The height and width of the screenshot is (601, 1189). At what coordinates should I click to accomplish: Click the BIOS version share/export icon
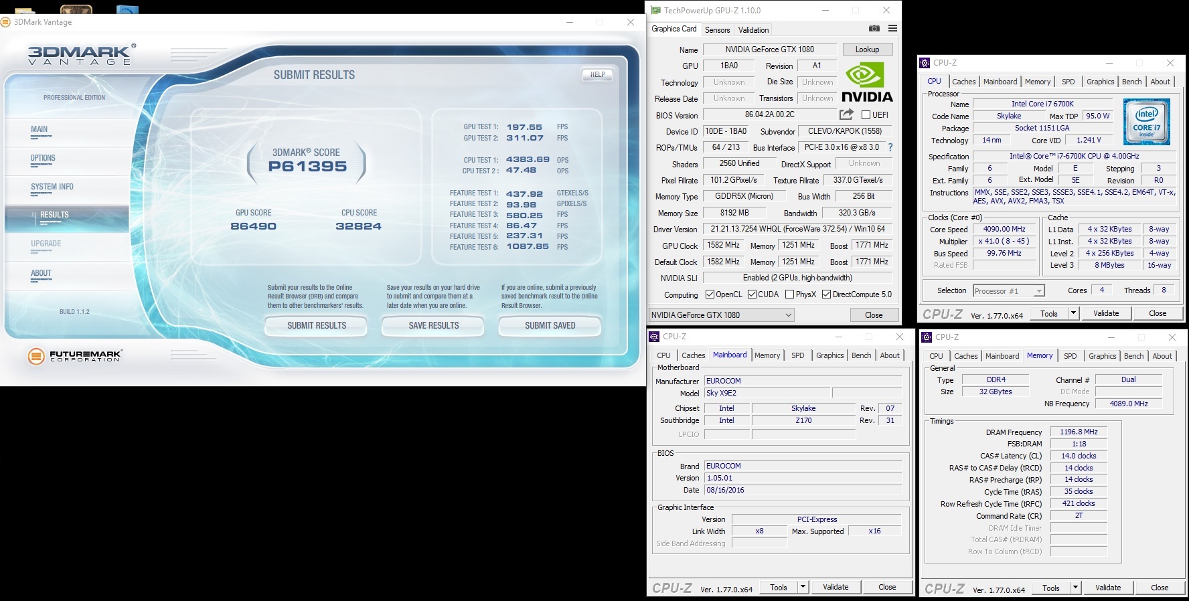846,114
